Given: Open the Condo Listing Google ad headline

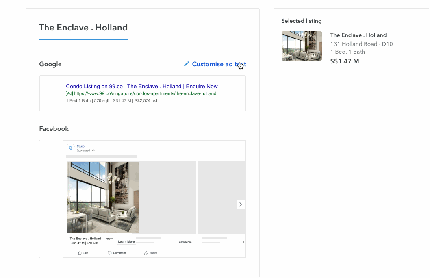Looking at the screenshot, I should click(x=142, y=86).
